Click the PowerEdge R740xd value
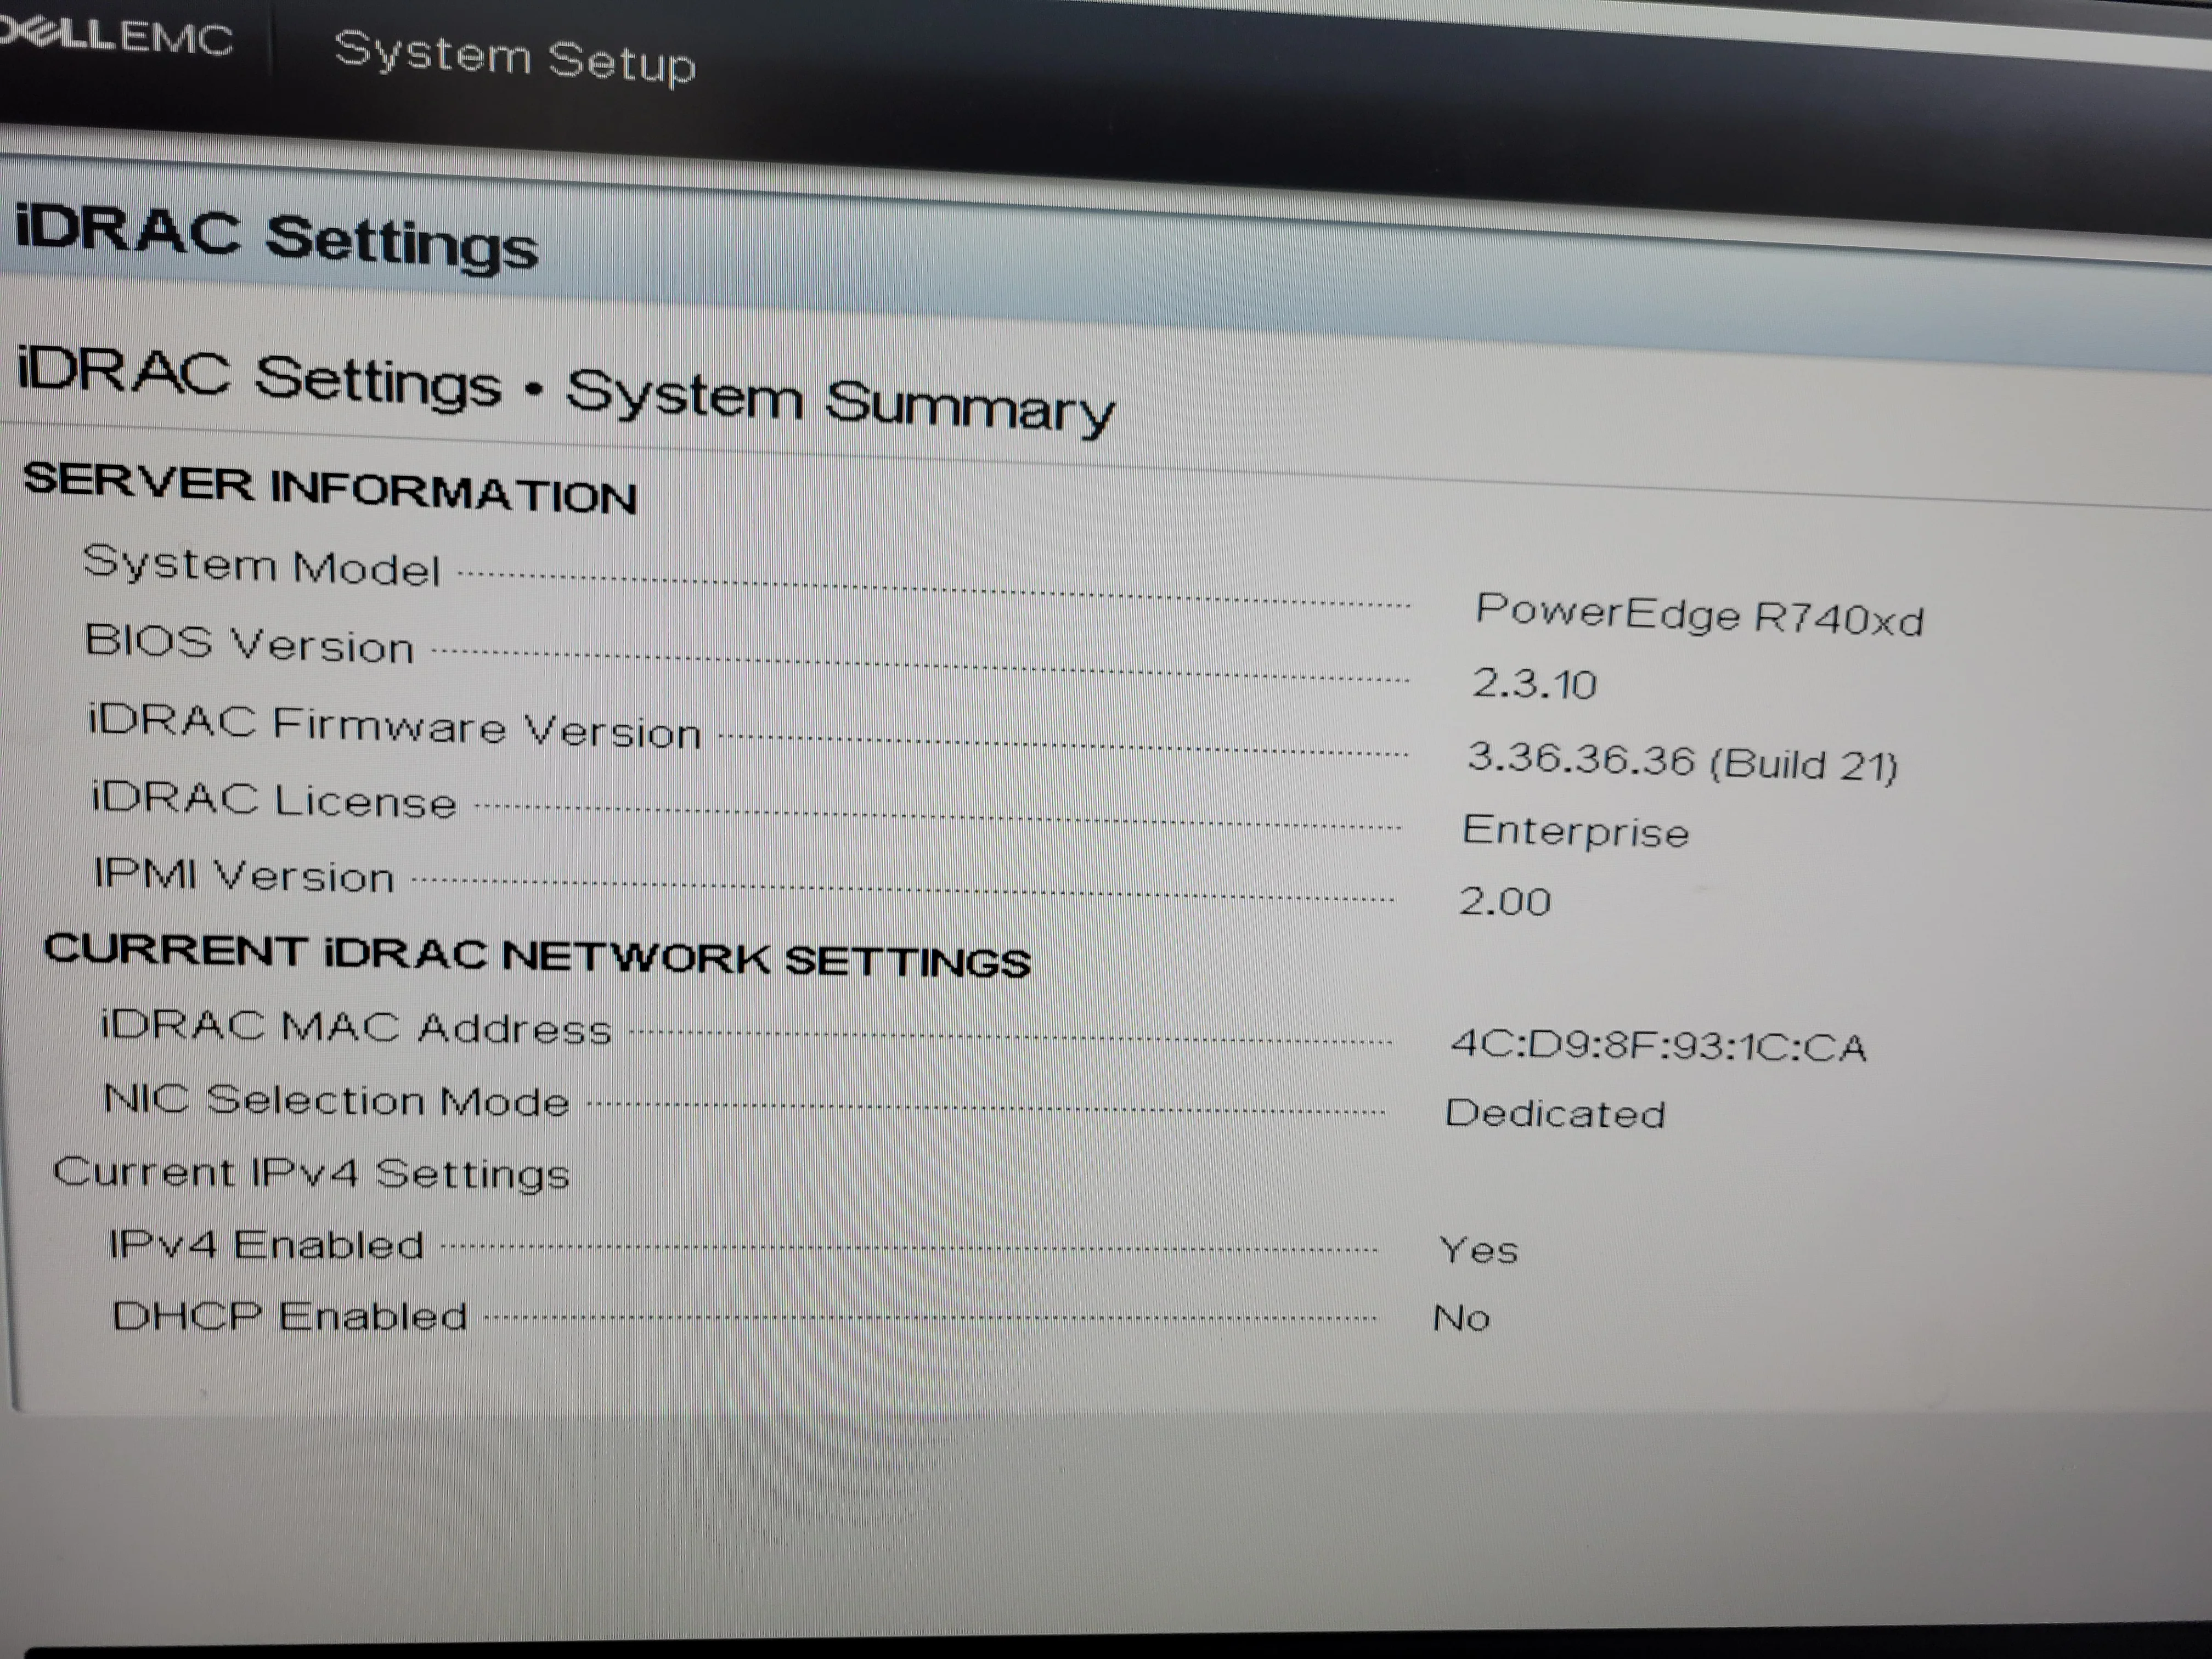 1699,614
